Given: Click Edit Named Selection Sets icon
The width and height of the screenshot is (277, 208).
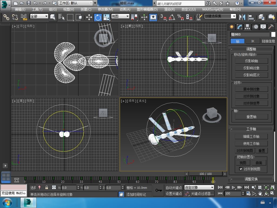Looking at the screenshot, I should 199,17.
